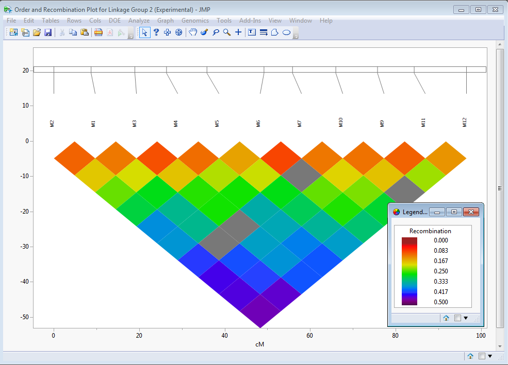Viewport: 508px width, 365px height.
Task: Click the vertical scrollbar up arrow
Action: pyautogui.click(x=500, y=45)
